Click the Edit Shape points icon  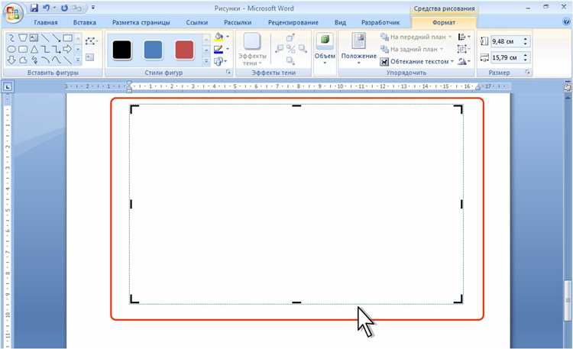[91, 41]
